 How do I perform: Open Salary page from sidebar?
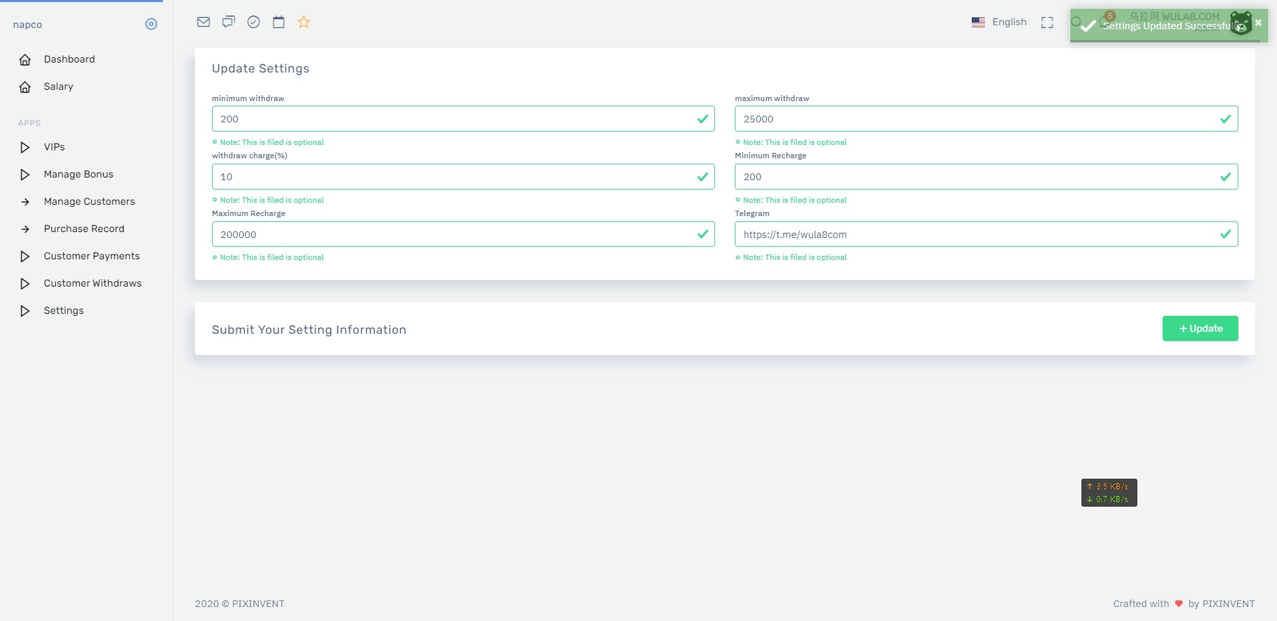[x=59, y=86]
